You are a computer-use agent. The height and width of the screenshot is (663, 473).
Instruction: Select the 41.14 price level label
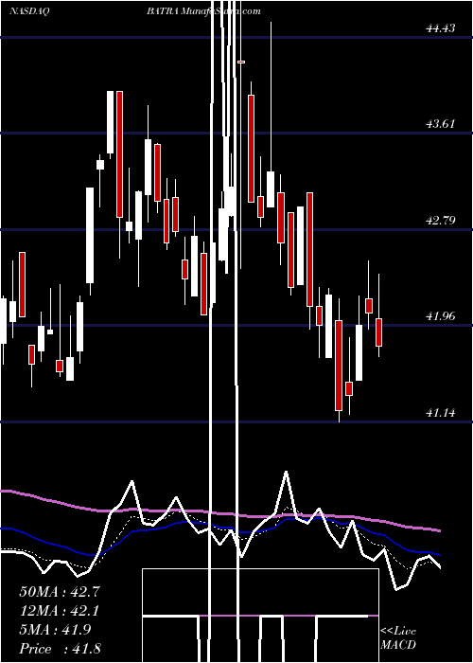point(441,412)
